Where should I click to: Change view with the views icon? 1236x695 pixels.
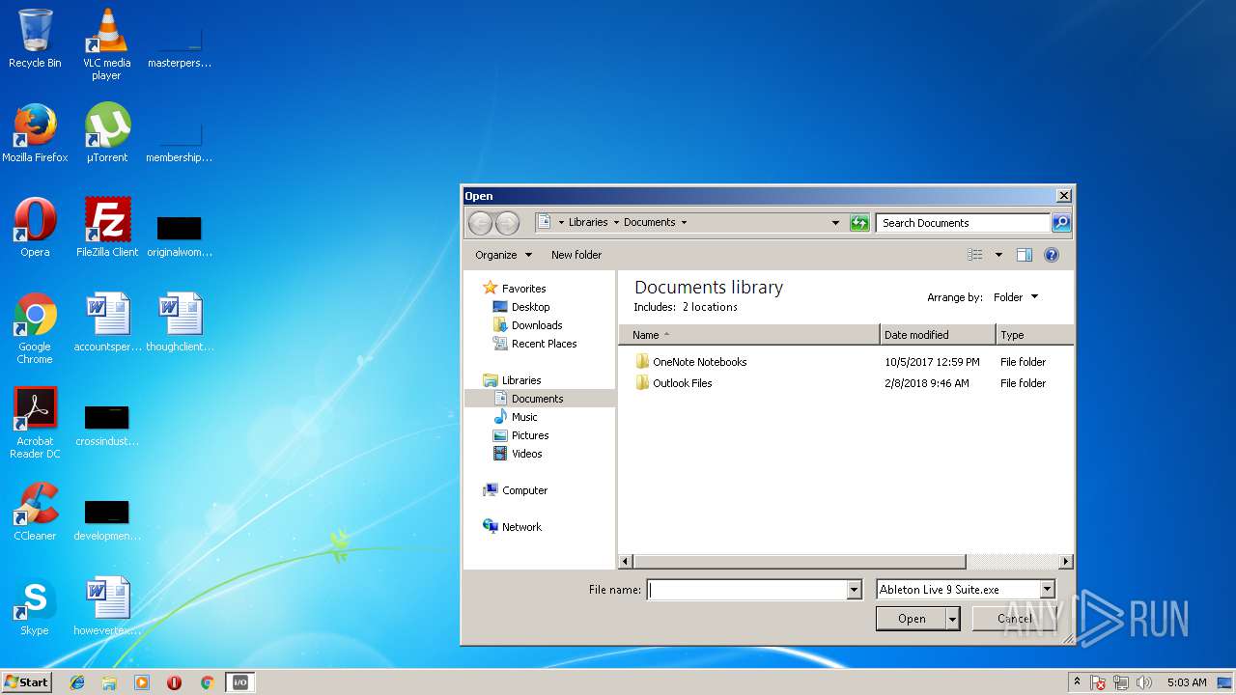pos(975,255)
